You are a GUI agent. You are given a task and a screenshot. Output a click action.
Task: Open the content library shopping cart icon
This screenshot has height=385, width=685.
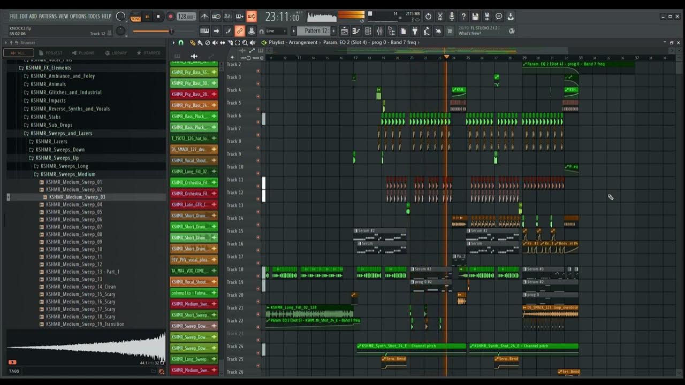[450, 30]
